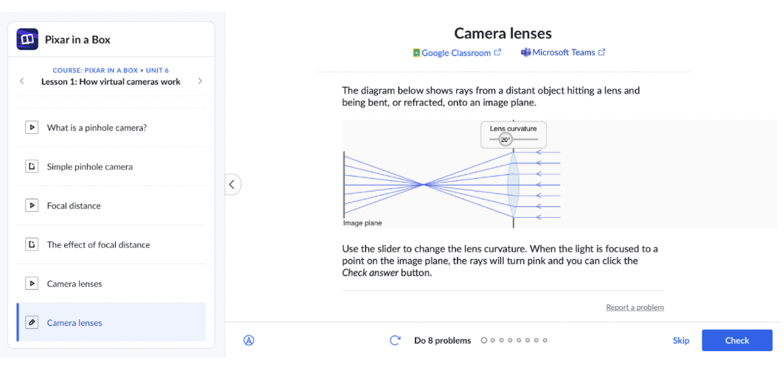The image size is (784, 365).
Task: Select the Focal distance lesson entry
Action: pos(111,205)
